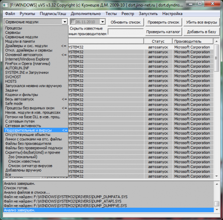Viewport: 223px width, 220px height.
Task: Click the module list scroll down arrow
Action: tap(216, 176)
